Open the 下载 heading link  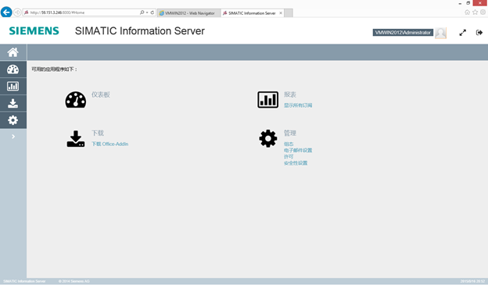98,133
